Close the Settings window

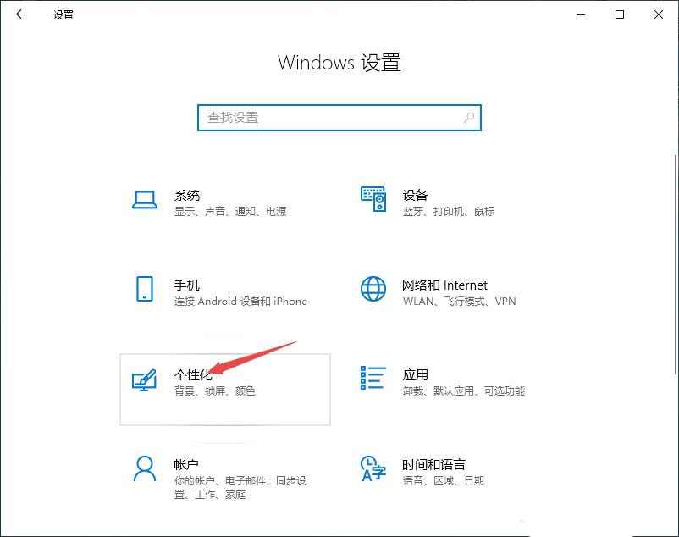point(659,14)
